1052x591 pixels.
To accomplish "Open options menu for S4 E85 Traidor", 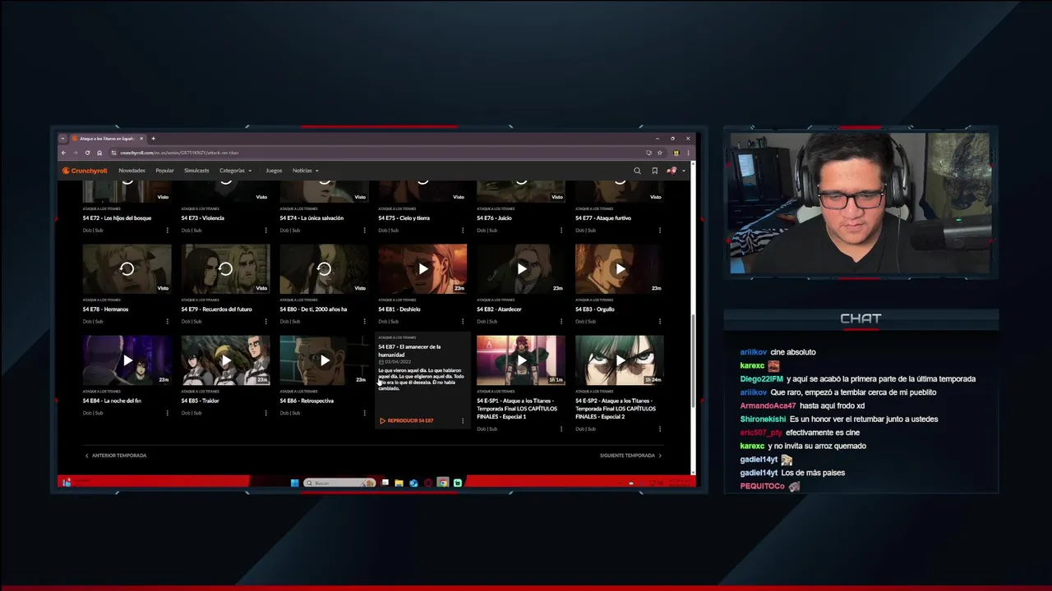I will [x=265, y=413].
